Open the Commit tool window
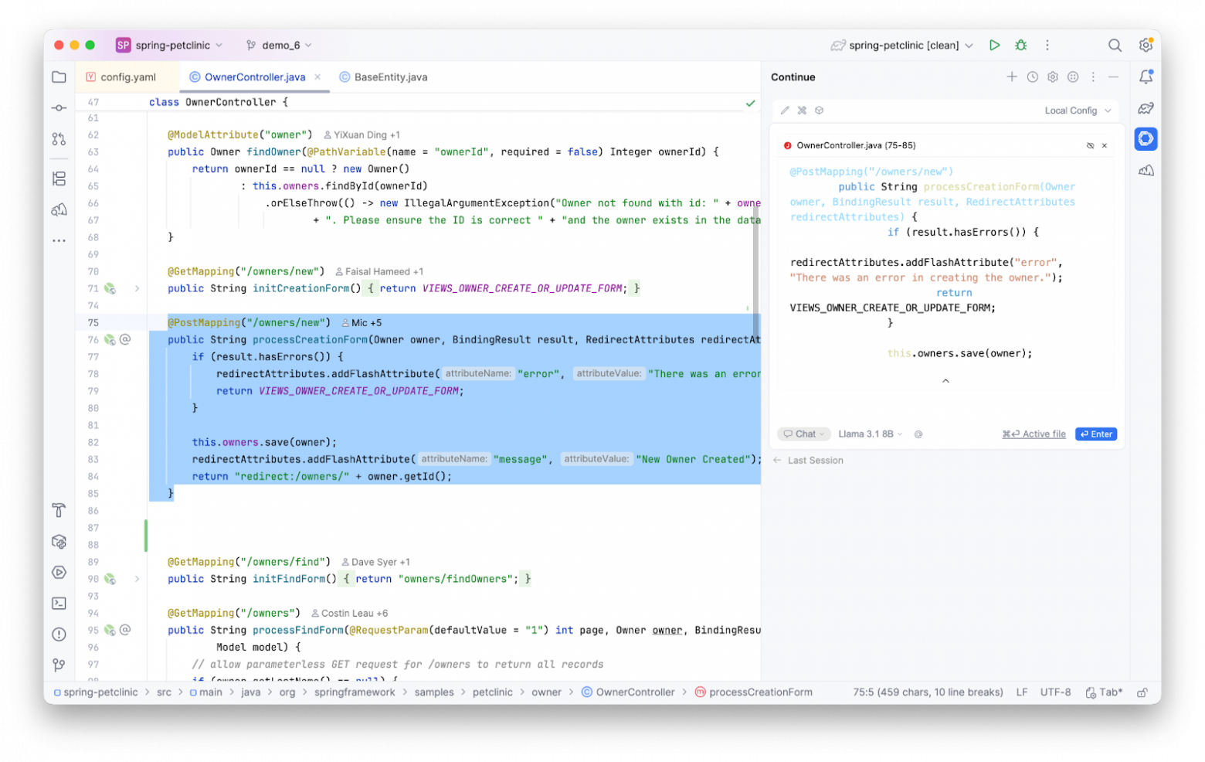 coord(59,108)
